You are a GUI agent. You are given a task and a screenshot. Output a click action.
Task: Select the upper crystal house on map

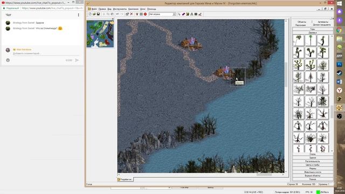(x=191, y=44)
